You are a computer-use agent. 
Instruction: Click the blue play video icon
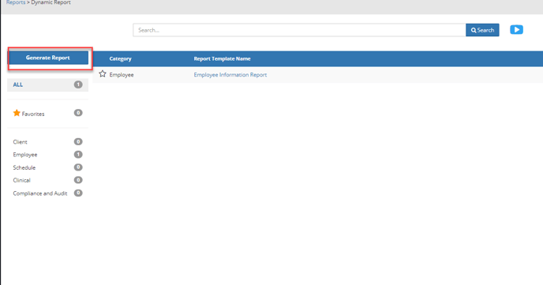coord(516,30)
